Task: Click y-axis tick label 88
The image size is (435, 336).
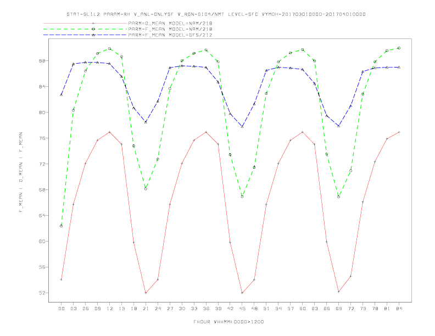Action: point(42,61)
